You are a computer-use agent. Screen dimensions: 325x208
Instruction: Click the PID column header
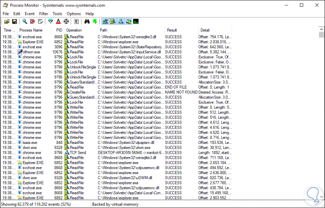pos(58,30)
